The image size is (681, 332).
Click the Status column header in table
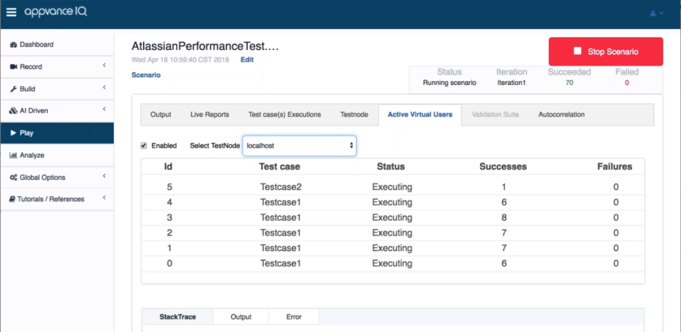391,167
